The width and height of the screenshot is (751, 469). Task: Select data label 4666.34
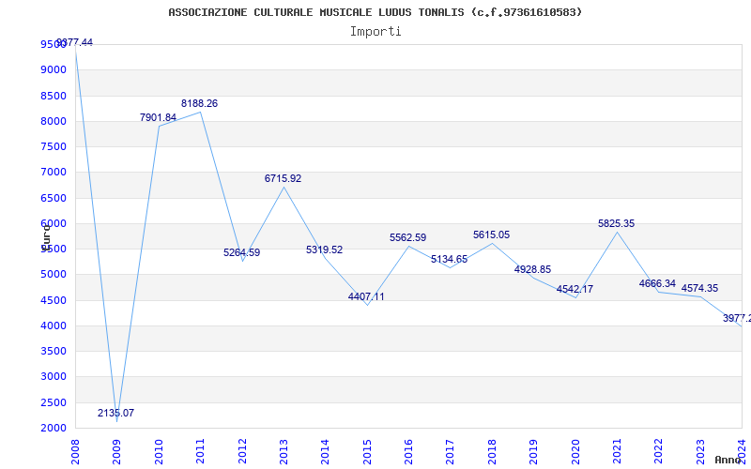pos(658,283)
